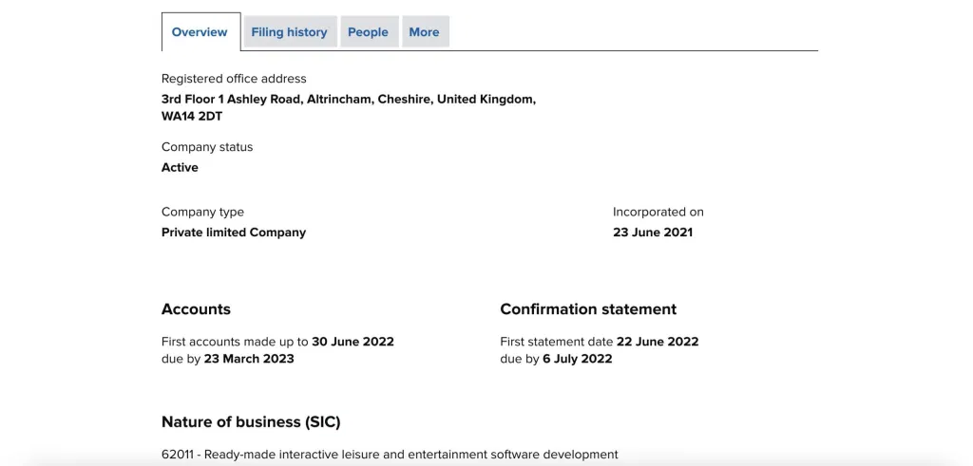This screenshot has height=466, width=973.
Task: Click the Accounts heading
Action: click(x=196, y=309)
